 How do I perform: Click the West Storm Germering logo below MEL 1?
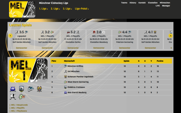22,97
